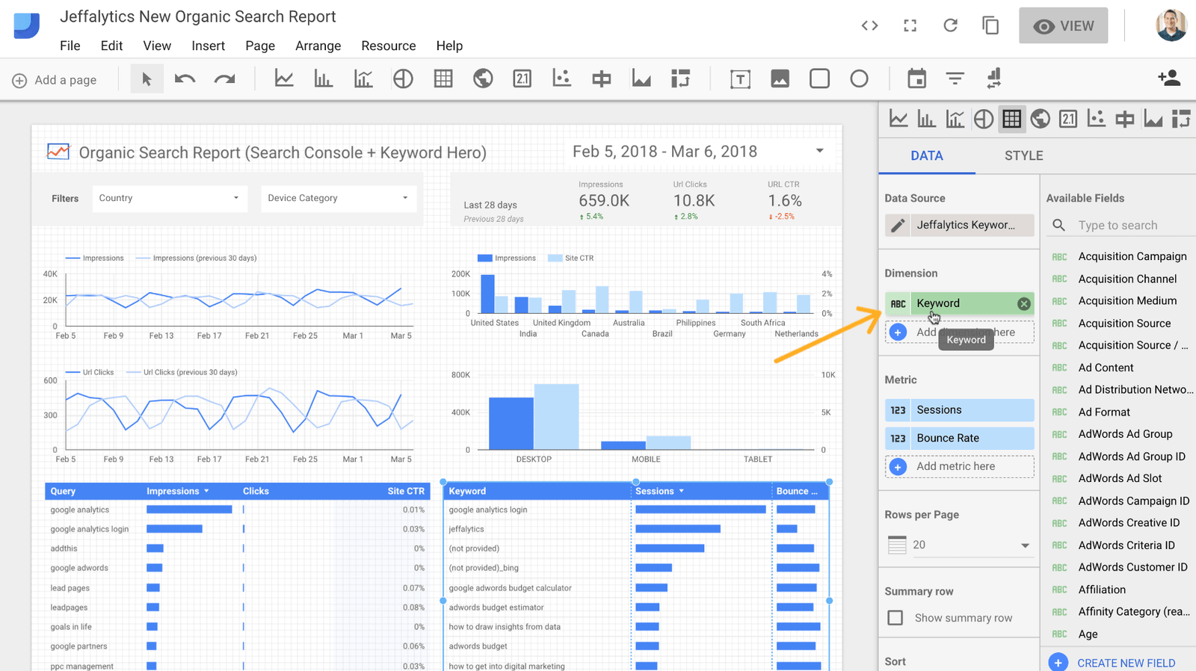The width and height of the screenshot is (1196, 671).
Task: Insert a combo chart from top toolbar
Action: pos(363,78)
